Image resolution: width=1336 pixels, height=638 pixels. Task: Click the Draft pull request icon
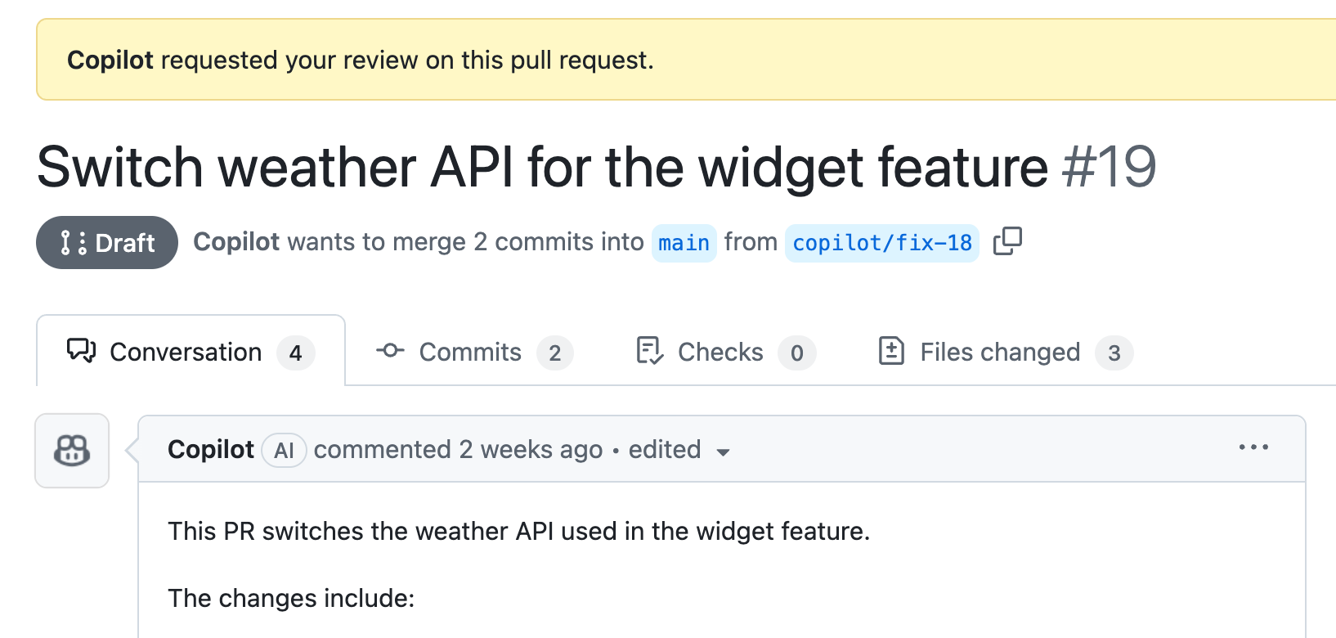coord(72,242)
